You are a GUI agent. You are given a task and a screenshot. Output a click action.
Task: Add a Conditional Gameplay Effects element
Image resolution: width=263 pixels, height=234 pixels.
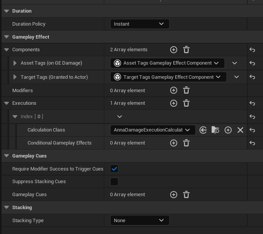174,143
